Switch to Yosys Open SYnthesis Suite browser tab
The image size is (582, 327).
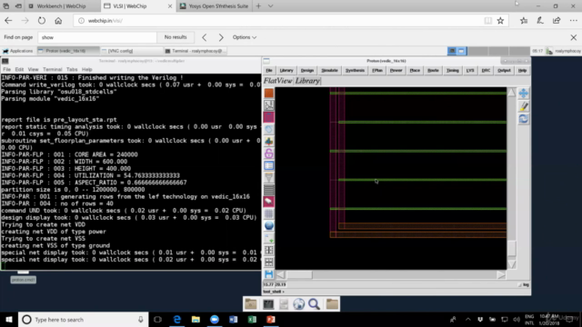pyautogui.click(x=214, y=6)
